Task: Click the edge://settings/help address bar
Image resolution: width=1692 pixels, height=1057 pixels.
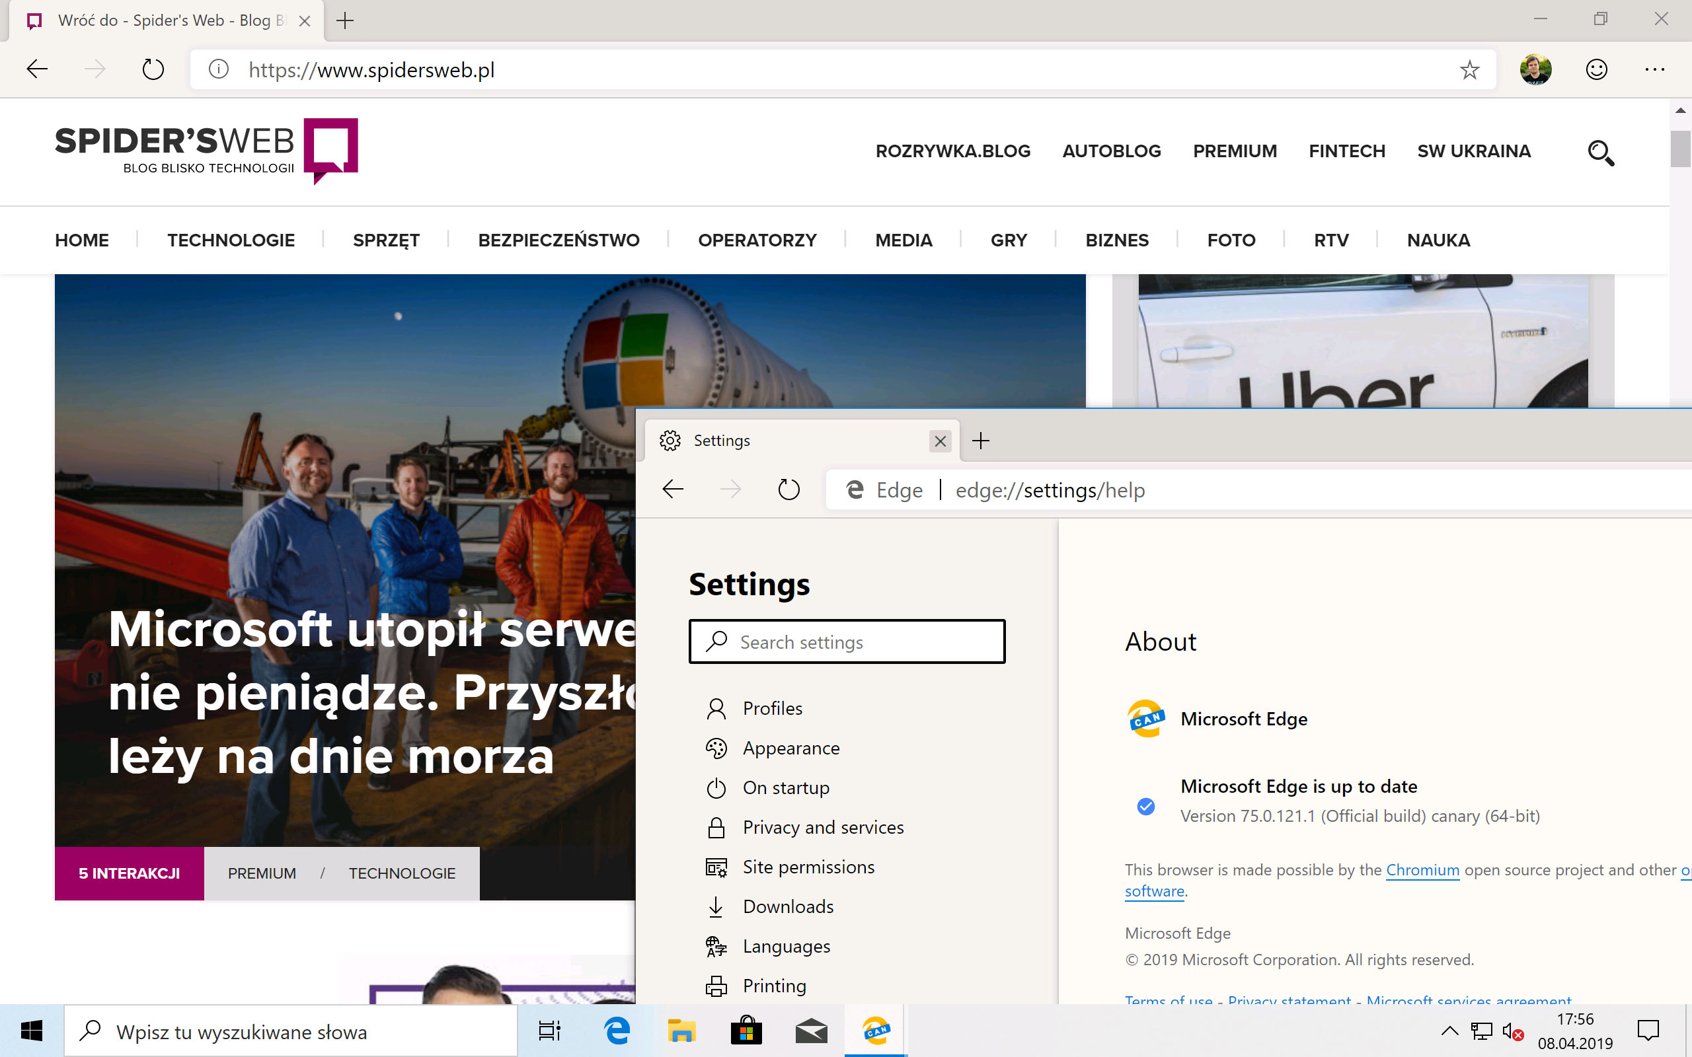Action: click(x=1258, y=490)
